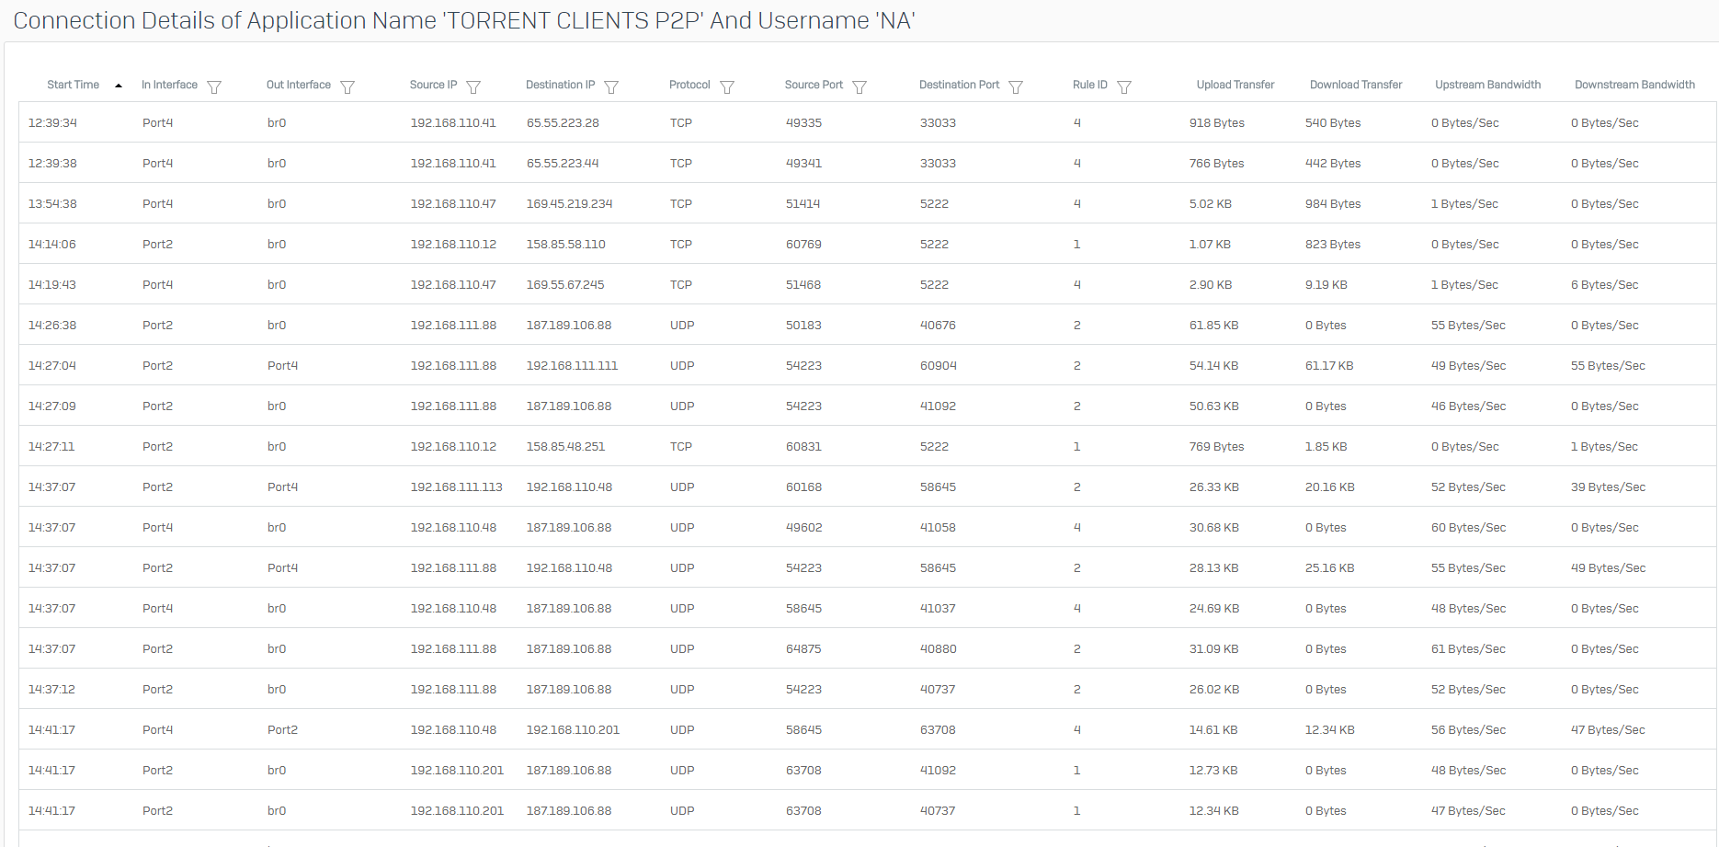Sort by Source Port column header
1719x847 pixels.
(814, 85)
